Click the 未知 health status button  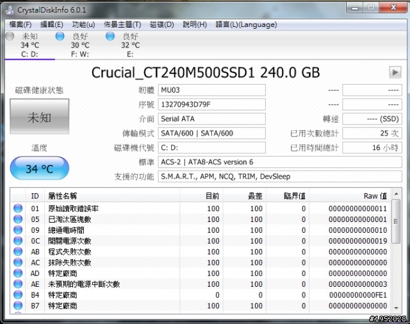pos(40,117)
